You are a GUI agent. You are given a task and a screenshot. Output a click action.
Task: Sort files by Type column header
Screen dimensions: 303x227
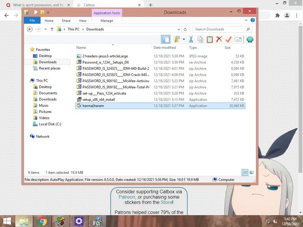pyautogui.click(x=205, y=48)
